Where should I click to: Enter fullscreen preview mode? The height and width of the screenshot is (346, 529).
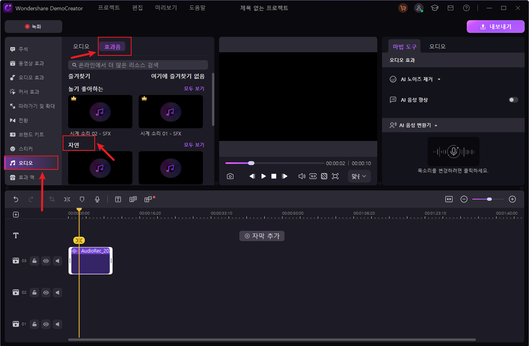(335, 176)
